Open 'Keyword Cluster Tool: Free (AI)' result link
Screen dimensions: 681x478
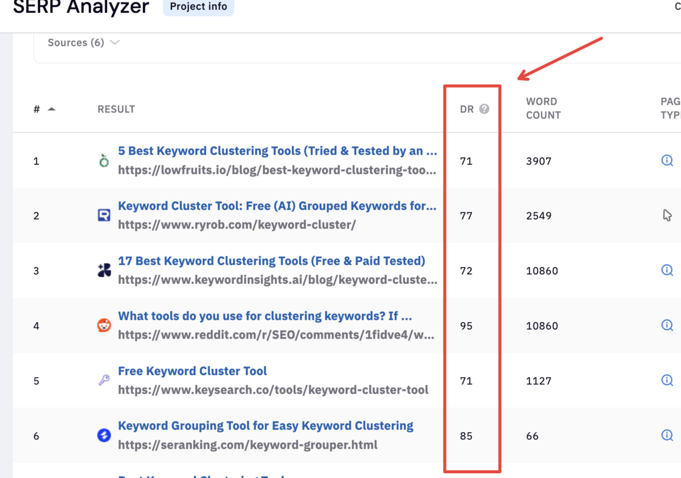coord(277,206)
